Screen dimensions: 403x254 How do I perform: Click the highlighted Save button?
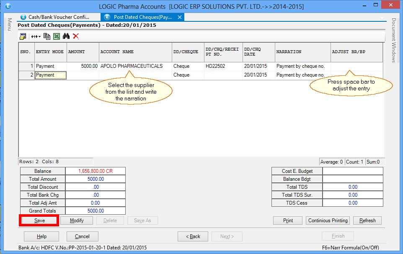point(39,220)
